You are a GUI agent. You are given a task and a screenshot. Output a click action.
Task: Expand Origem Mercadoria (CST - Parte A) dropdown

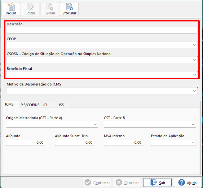[x=52, y=124]
